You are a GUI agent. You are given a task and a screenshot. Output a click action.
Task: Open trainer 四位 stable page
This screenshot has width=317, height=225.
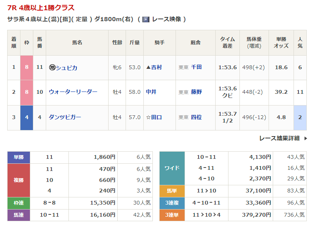(196, 117)
